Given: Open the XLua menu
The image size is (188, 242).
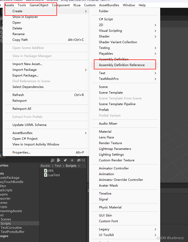Looking at the screenshot, I should (x=77, y=5).
